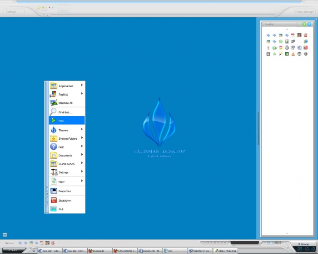Viewport: 318px width, 254px height.
Task: Click the yellow star icon in the top bar
Action: (38, 8)
